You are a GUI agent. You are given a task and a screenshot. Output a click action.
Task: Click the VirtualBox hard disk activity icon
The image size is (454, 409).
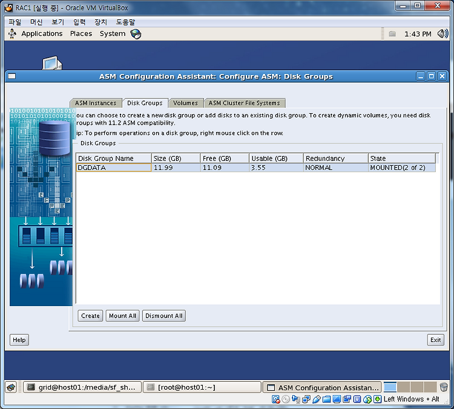(x=276, y=399)
